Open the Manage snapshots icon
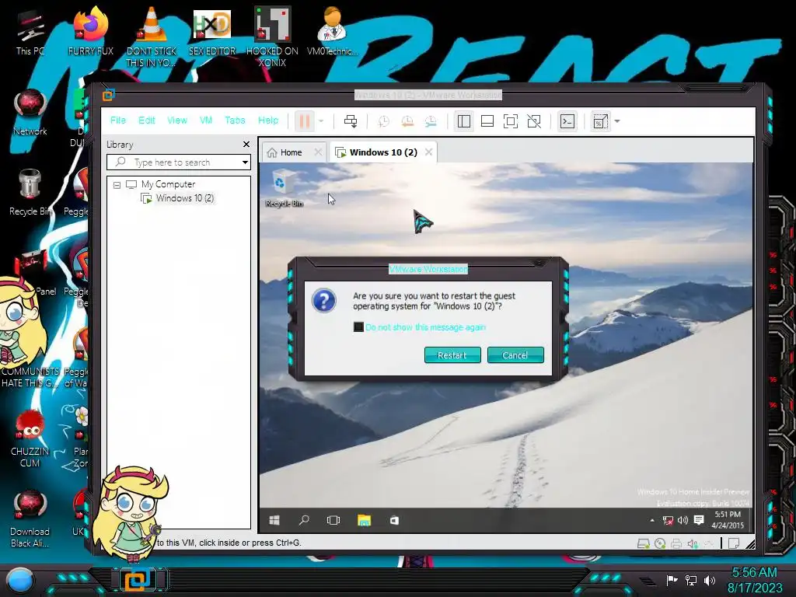796x597 pixels. [x=431, y=121]
